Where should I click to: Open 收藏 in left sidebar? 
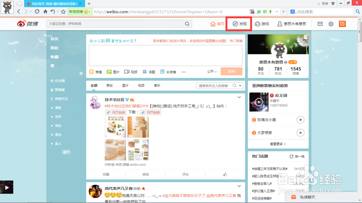[55, 57]
